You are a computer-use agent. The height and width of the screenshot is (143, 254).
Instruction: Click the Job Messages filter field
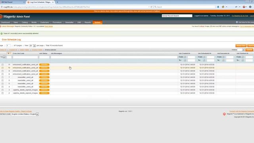click(x=114, y=57)
